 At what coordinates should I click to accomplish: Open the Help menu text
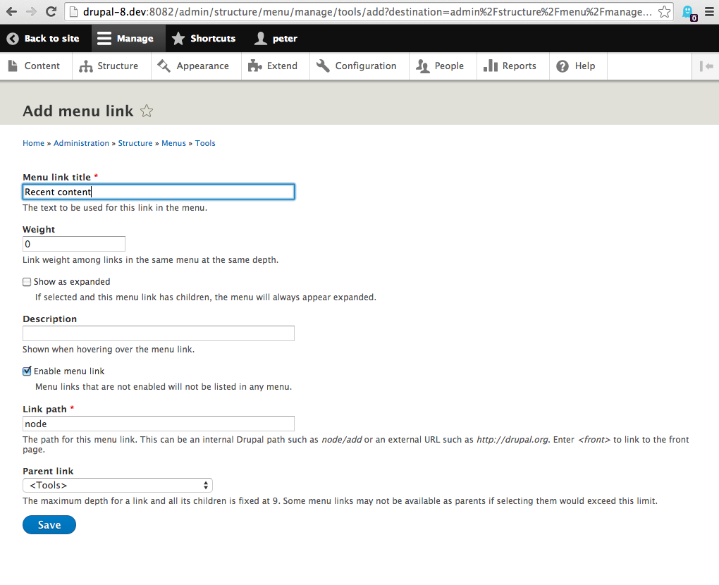click(585, 66)
